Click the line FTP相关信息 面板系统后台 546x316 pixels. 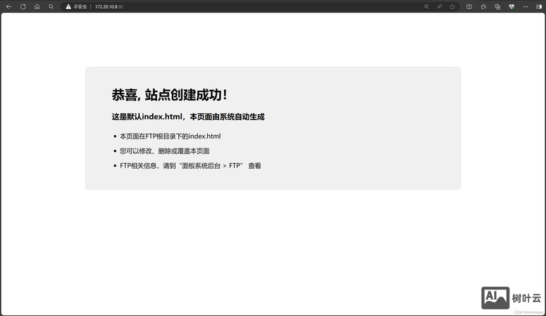point(190,166)
